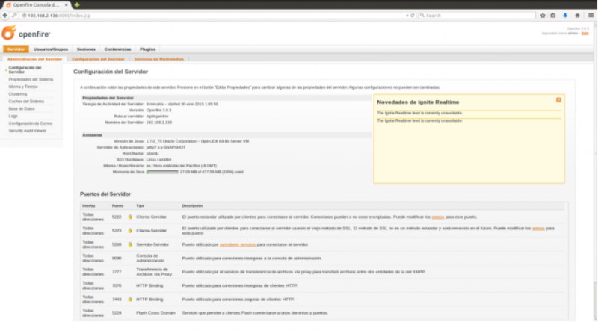Bookmark this page with the star icon
Image resolution: width=598 pixels, height=331 pixels.
pyautogui.click(x=542, y=14)
